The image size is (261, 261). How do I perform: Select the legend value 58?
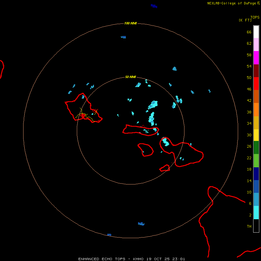(249, 55)
